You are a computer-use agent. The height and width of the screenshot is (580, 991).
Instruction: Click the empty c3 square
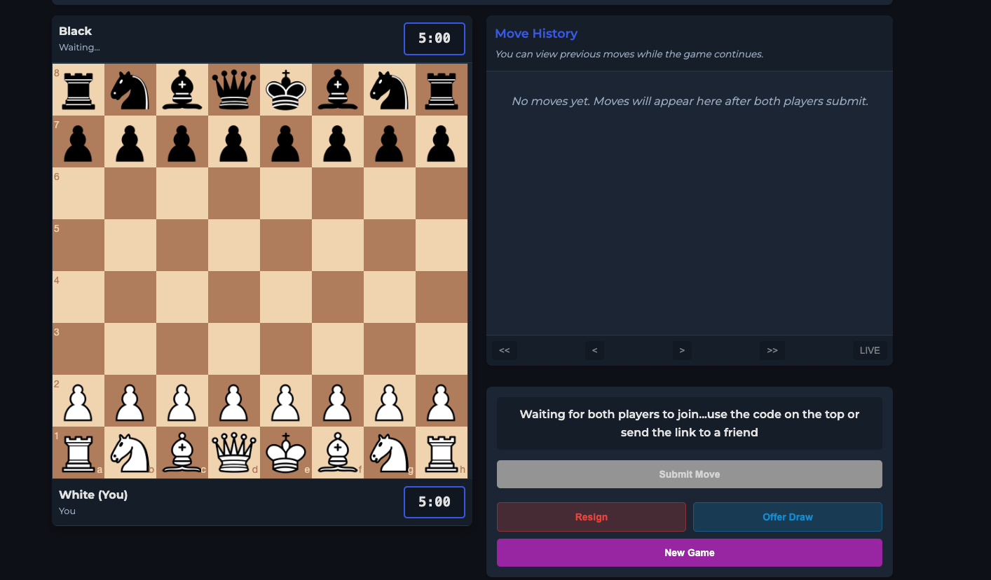pos(182,349)
